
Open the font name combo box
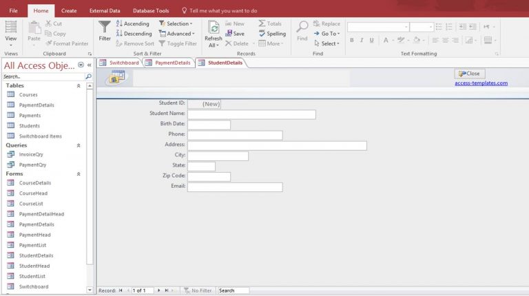(x=378, y=27)
